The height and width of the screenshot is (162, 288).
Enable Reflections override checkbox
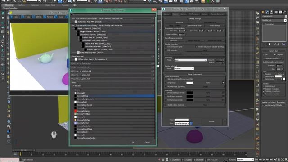(x=166, y=96)
